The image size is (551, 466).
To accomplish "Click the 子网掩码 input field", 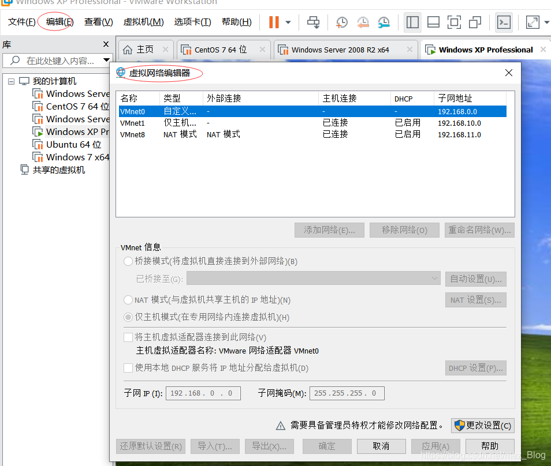I will (347, 393).
